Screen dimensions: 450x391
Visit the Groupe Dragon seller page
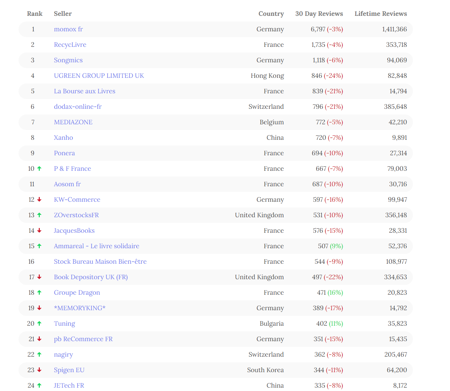click(77, 293)
